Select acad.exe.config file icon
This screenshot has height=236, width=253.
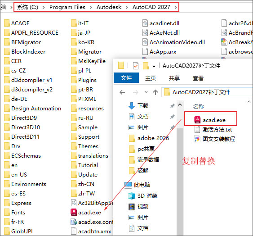(74, 222)
